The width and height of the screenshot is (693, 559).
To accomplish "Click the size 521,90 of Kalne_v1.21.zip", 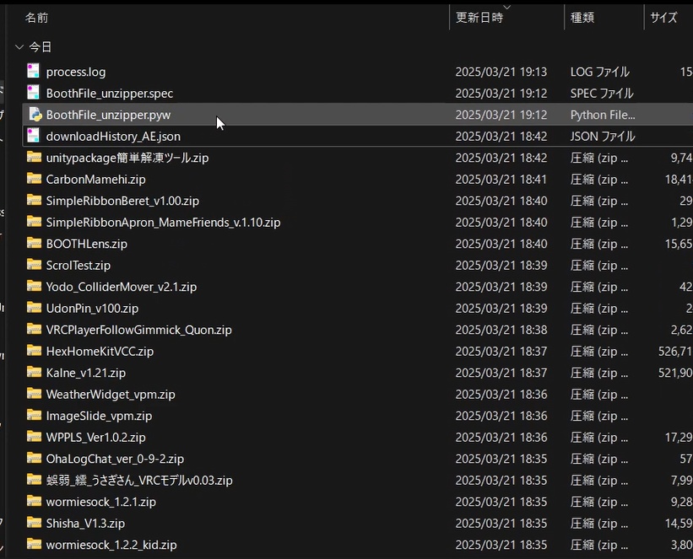I will tap(675, 374).
